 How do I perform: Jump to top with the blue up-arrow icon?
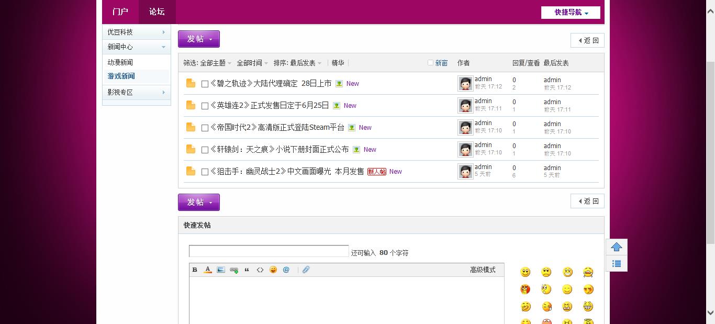point(617,247)
